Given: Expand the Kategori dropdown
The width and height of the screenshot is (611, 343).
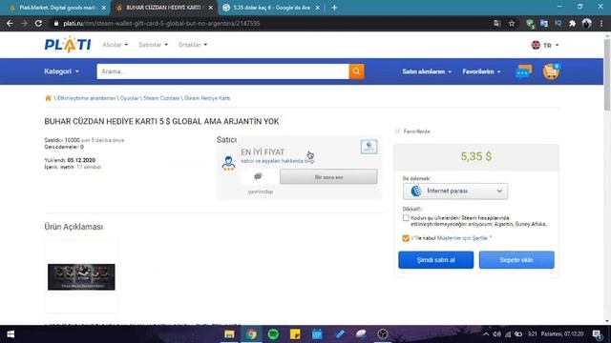Looking at the screenshot, I should (x=61, y=71).
